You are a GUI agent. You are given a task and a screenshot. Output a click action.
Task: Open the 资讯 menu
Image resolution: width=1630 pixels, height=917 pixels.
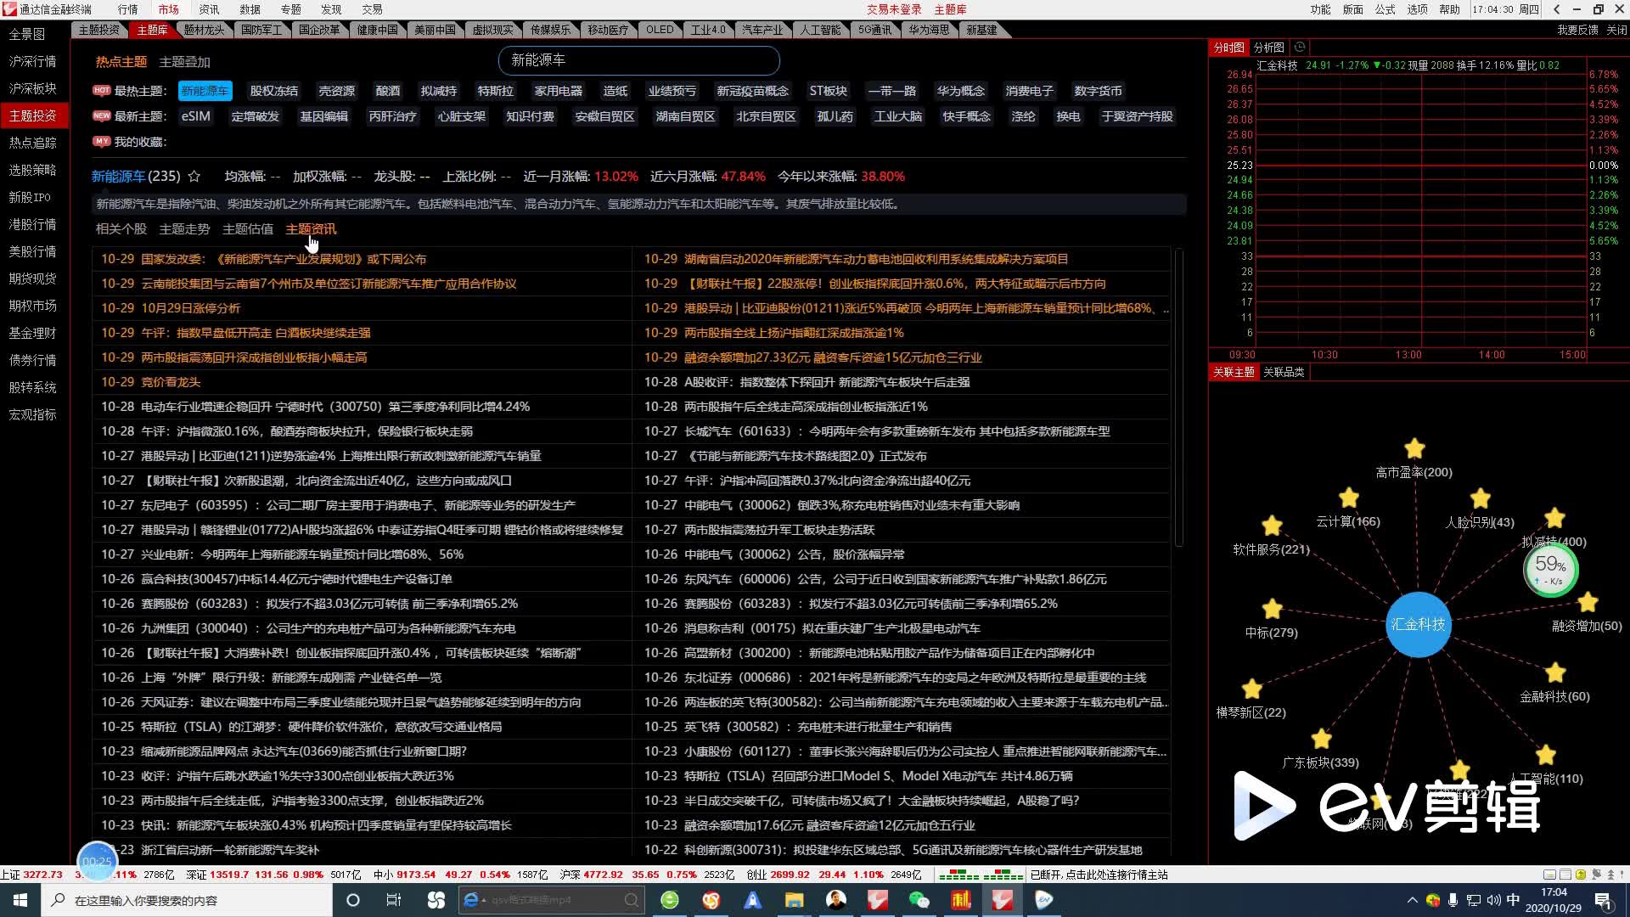click(209, 9)
